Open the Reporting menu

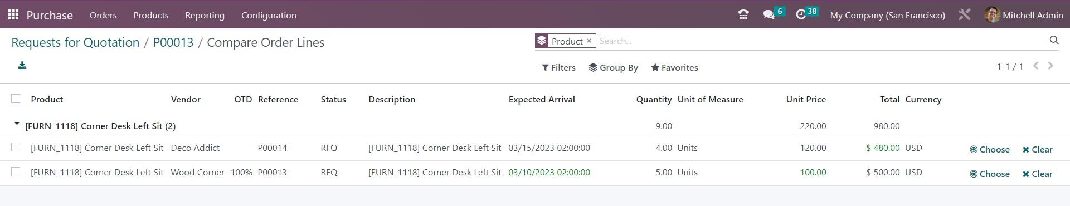[205, 15]
